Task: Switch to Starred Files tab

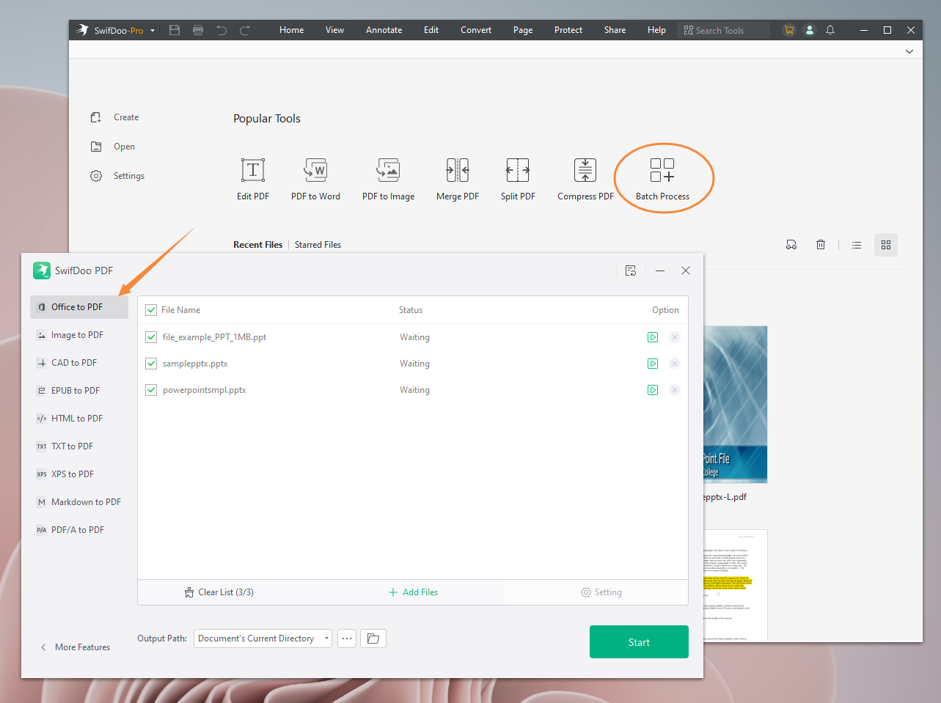Action: click(x=318, y=245)
